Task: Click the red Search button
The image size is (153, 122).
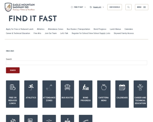Action: tap(13, 70)
